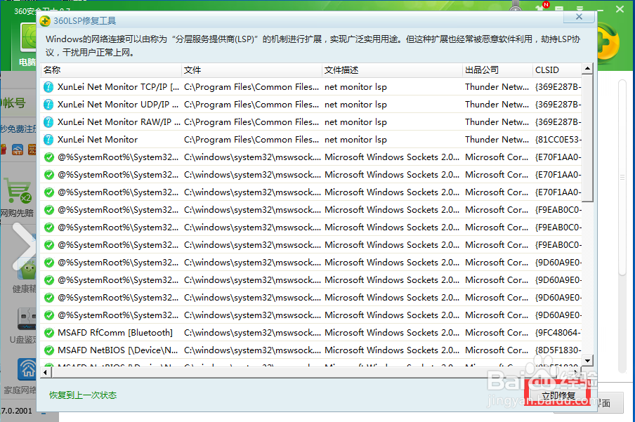Click the large right arrow chevron in 360 window

pyautogui.click(x=24, y=246)
